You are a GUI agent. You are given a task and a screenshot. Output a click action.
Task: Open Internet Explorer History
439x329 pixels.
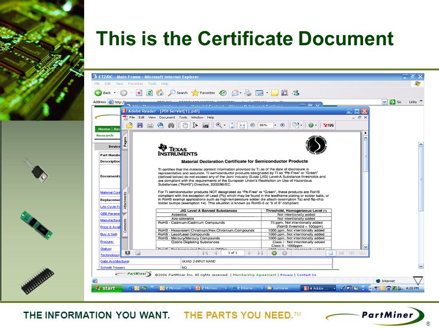(223, 93)
